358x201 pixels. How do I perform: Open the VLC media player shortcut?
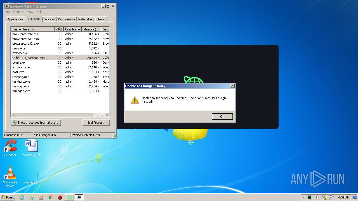[x=10, y=177]
